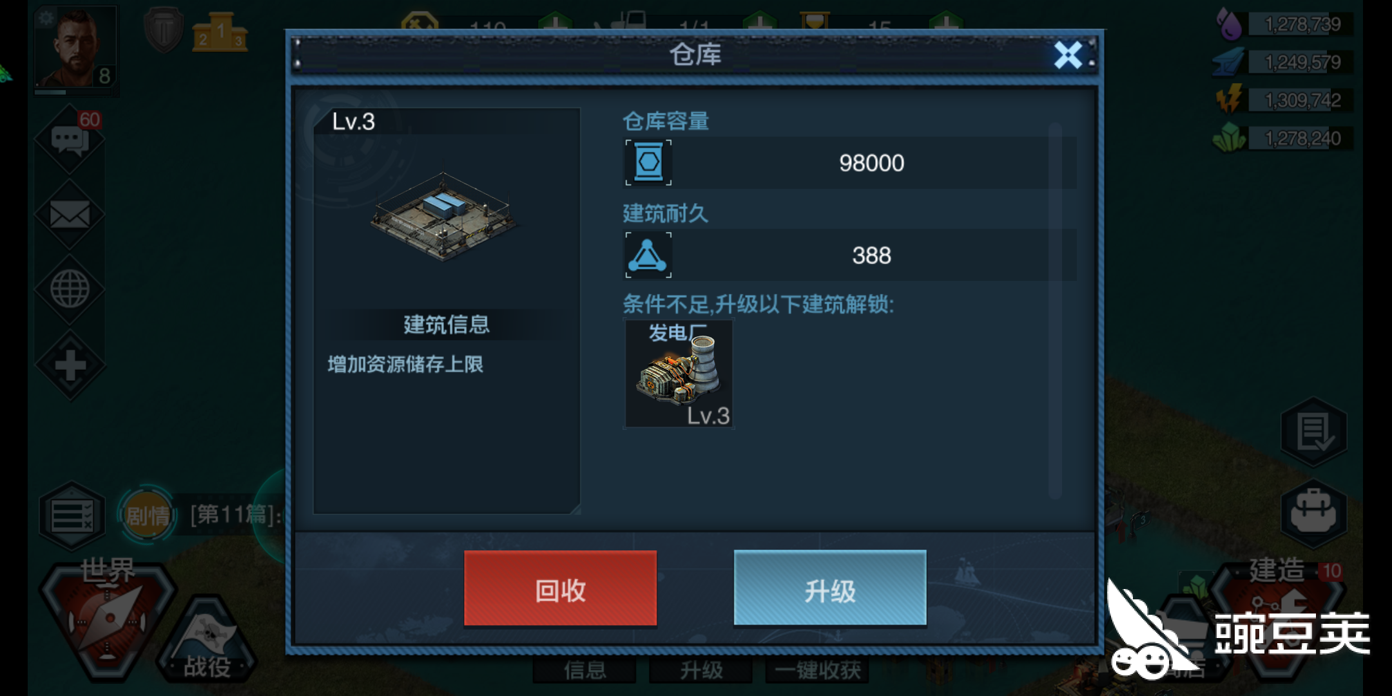Screen dimensions: 1392x696
Task: Open the mail envelope icon
Action: [70, 215]
